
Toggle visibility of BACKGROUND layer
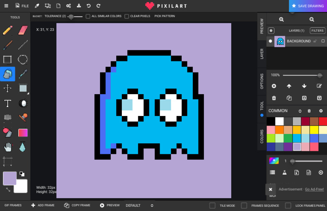270,41
